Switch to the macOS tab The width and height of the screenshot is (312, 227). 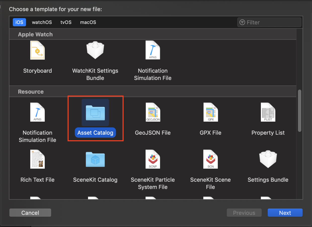click(88, 22)
